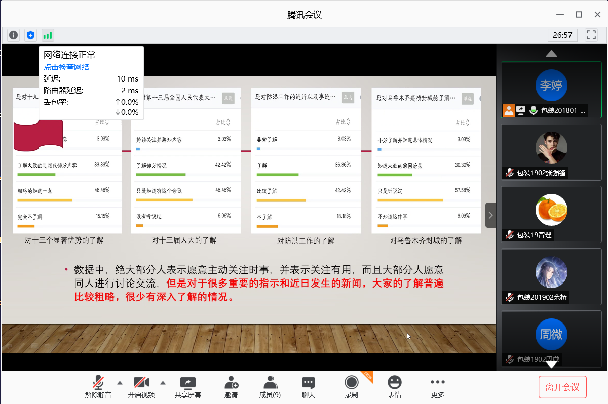The height and width of the screenshot is (404, 608).
Task: Open the Invite (邀请) option
Action: point(231,387)
